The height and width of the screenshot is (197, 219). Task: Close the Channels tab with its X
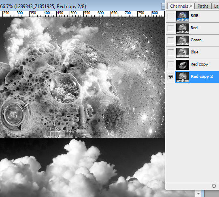[x=191, y=6]
